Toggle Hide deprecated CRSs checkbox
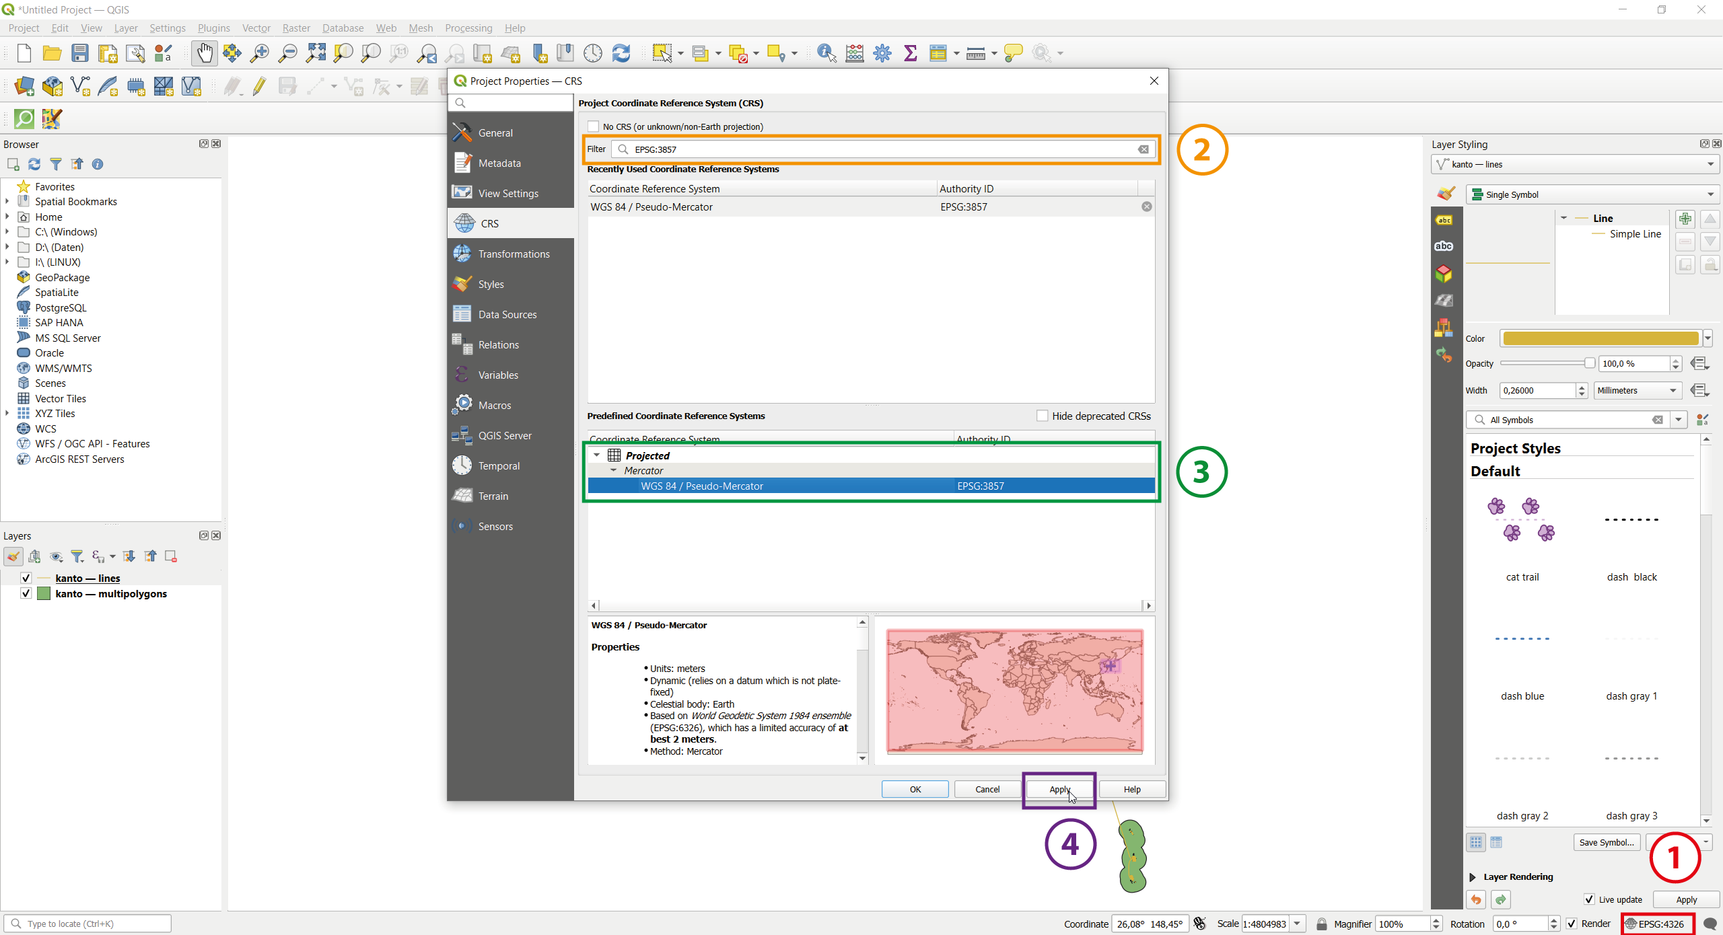The height and width of the screenshot is (935, 1723). pyautogui.click(x=1043, y=416)
